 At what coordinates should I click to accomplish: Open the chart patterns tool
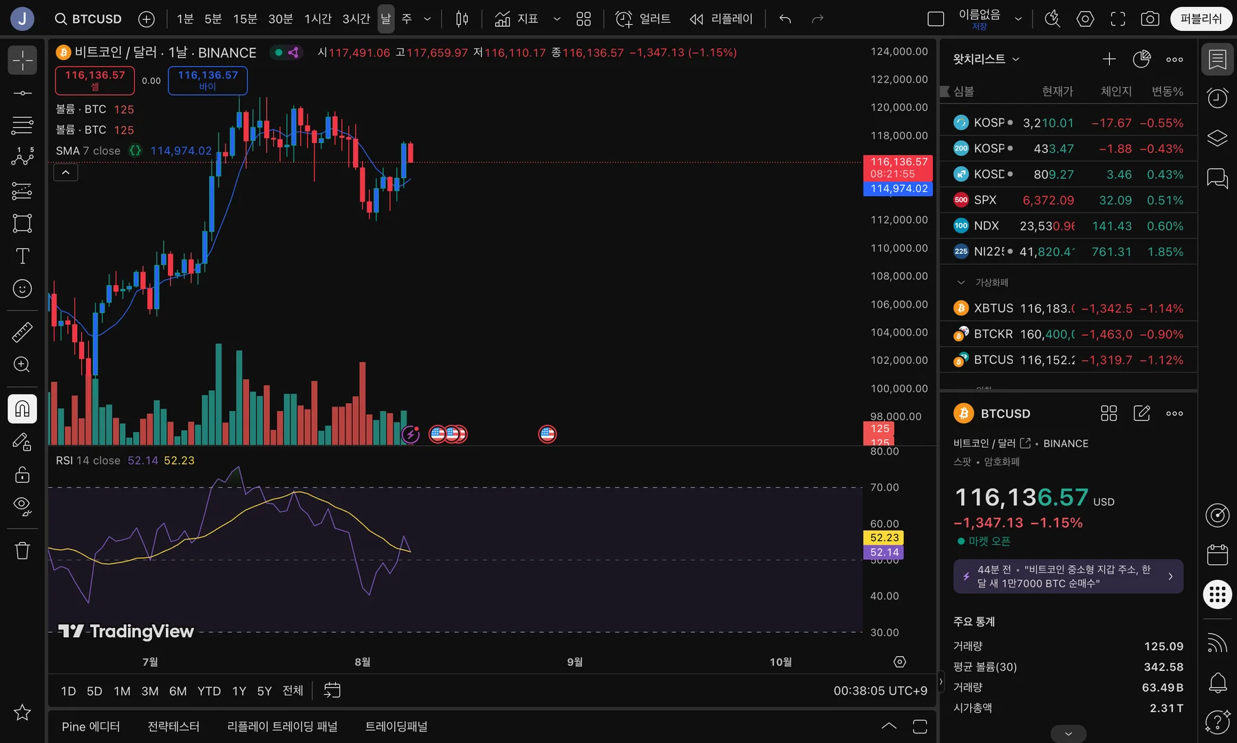(x=22, y=158)
